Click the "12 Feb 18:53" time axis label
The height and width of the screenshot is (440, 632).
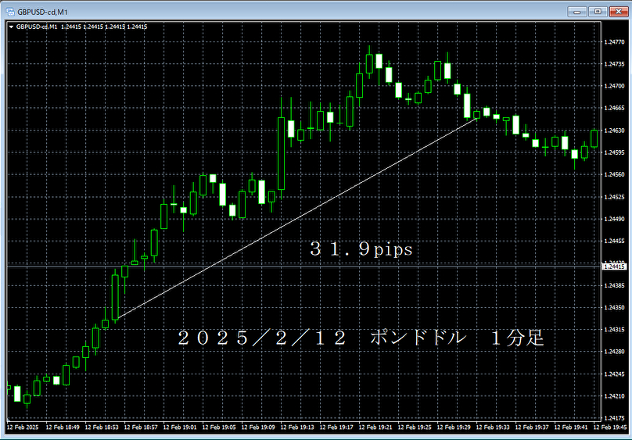[x=102, y=428]
